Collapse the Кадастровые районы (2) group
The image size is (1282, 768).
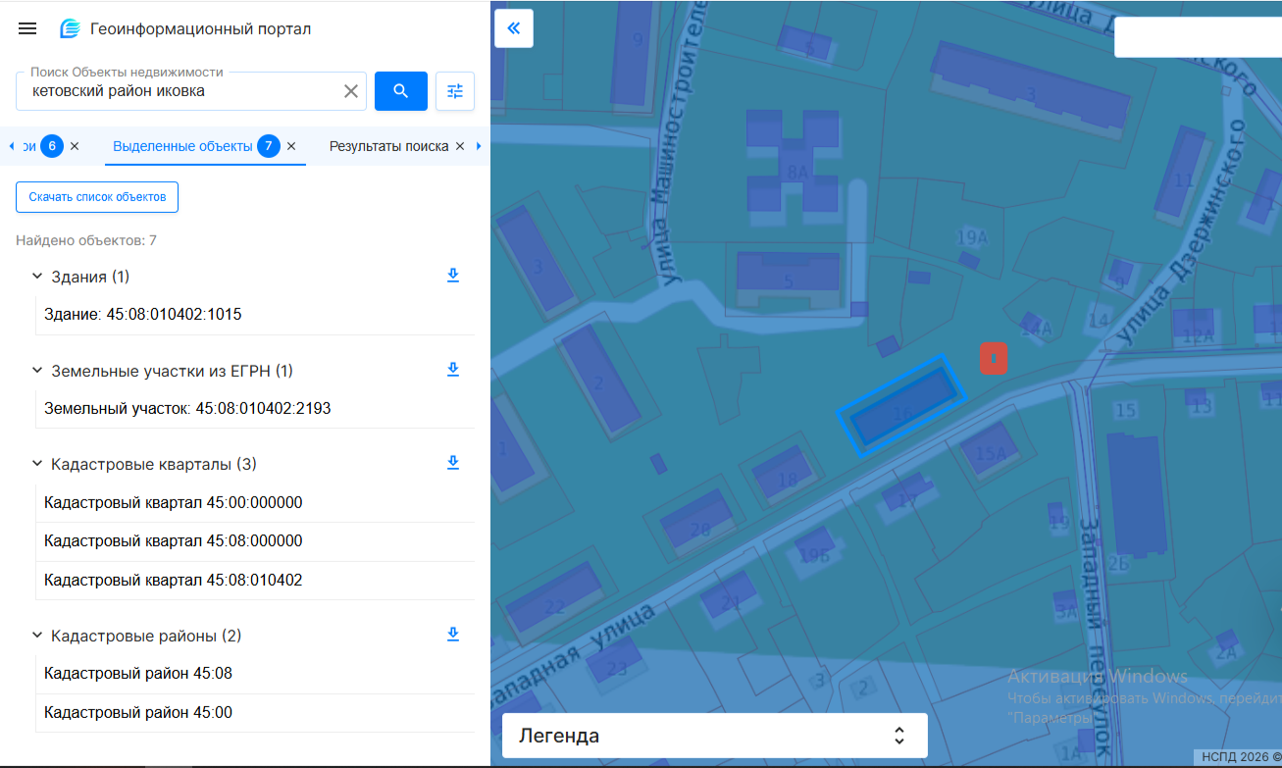coord(37,636)
